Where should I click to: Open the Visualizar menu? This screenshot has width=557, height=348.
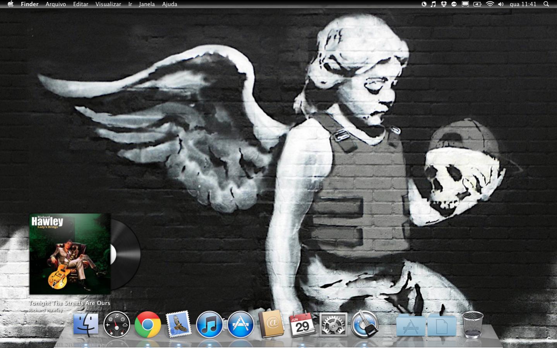point(108,4)
